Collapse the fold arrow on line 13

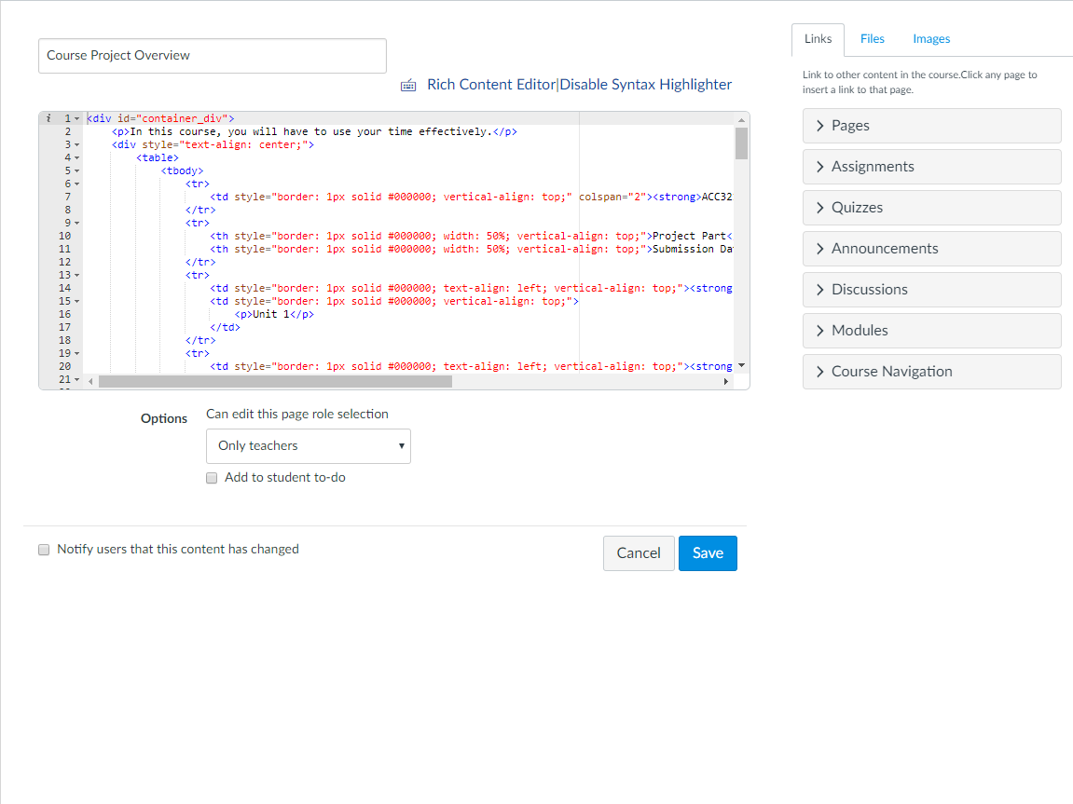76,275
